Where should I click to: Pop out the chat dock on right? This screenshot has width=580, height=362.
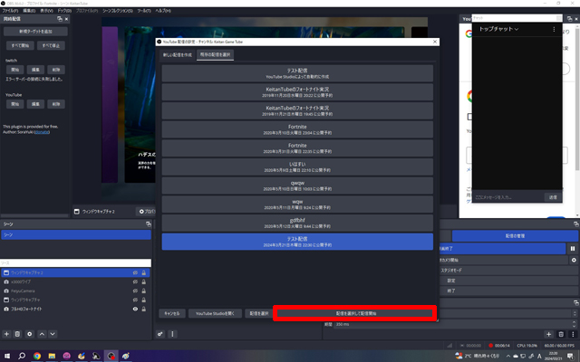tap(569, 19)
